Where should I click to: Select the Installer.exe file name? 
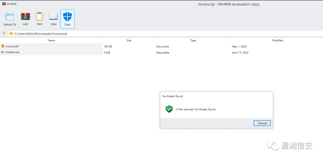12,52
